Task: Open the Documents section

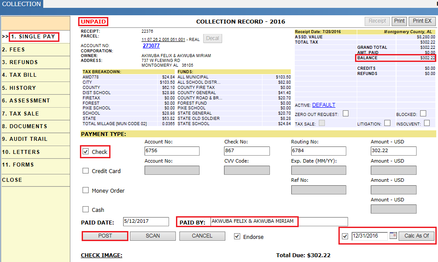Action: pyautogui.click(x=36, y=126)
